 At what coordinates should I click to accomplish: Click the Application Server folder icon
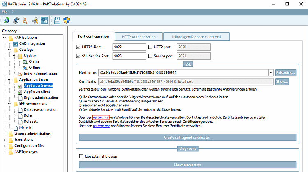point(15,80)
